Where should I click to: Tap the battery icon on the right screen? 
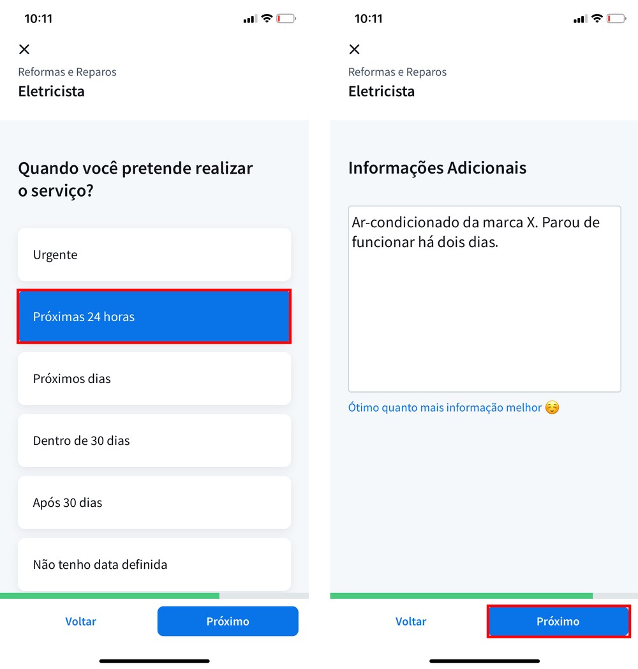click(616, 19)
